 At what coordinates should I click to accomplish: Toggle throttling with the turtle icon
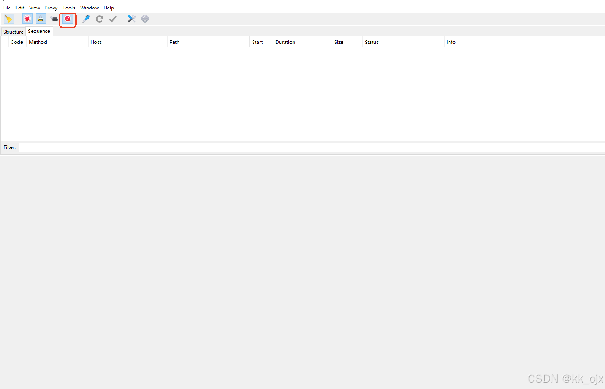tap(54, 19)
